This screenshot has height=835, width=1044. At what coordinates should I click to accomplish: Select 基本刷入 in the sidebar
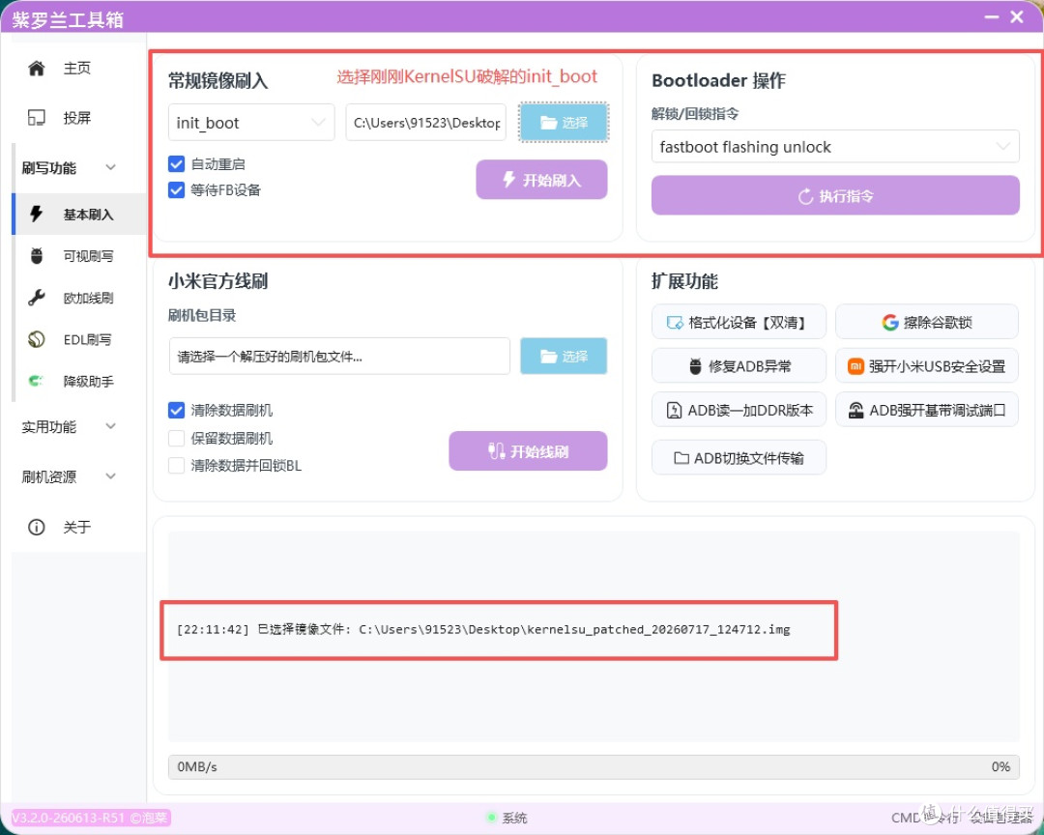[x=78, y=215]
